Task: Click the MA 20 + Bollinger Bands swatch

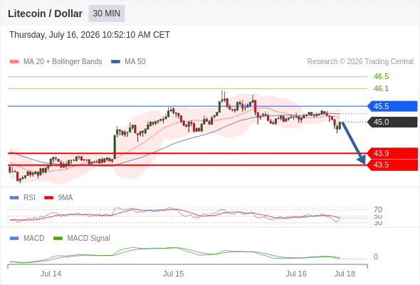Action: [14, 62]
